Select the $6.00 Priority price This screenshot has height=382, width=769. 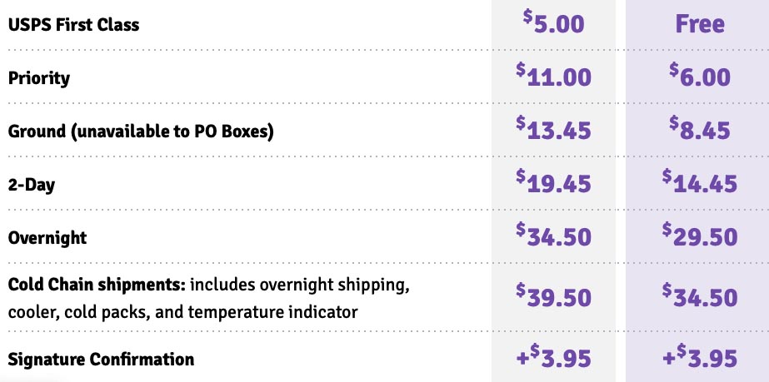(x=700, y=76)
